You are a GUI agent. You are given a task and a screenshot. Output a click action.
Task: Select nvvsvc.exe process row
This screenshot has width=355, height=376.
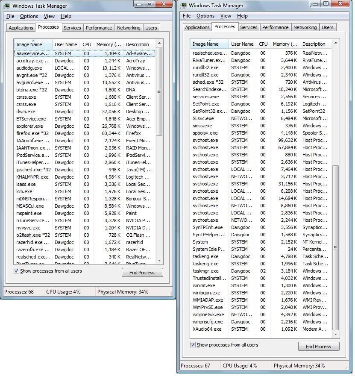click(x=85, y=228)
